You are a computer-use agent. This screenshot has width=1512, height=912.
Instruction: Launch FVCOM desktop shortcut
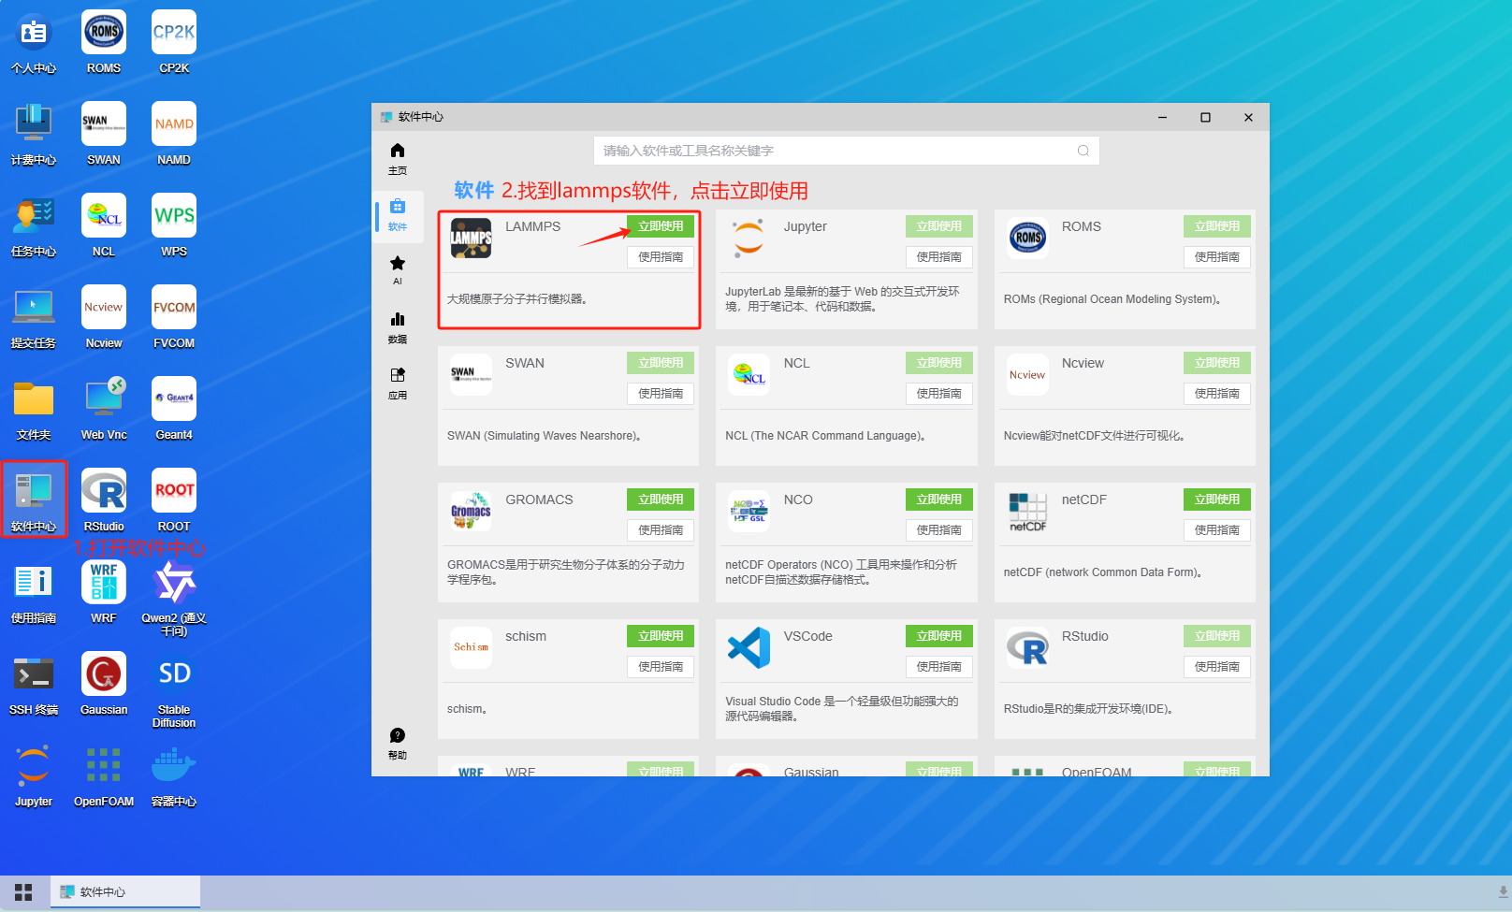174,318
